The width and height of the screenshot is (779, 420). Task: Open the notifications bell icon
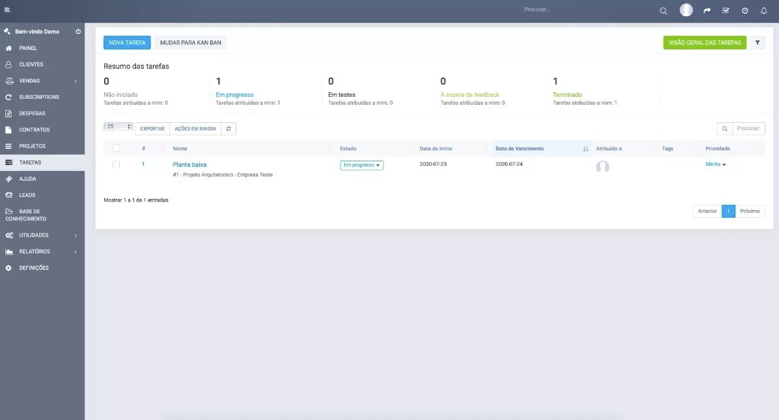(764, 11)
